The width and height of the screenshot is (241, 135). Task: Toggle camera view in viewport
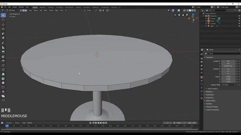point(179,15)
